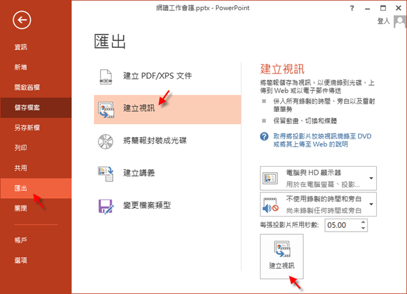Click the title bar help question mark

pos(352,9)
